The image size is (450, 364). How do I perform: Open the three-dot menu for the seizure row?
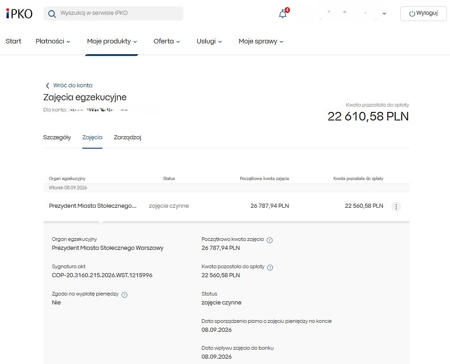[x=396, y=206]
